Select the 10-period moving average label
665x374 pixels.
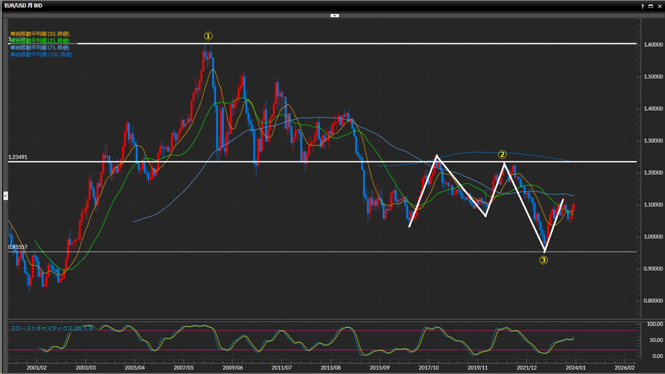pos(40,34)
